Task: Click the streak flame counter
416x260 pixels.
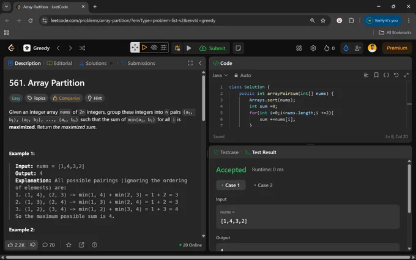Action: point(329,48)
